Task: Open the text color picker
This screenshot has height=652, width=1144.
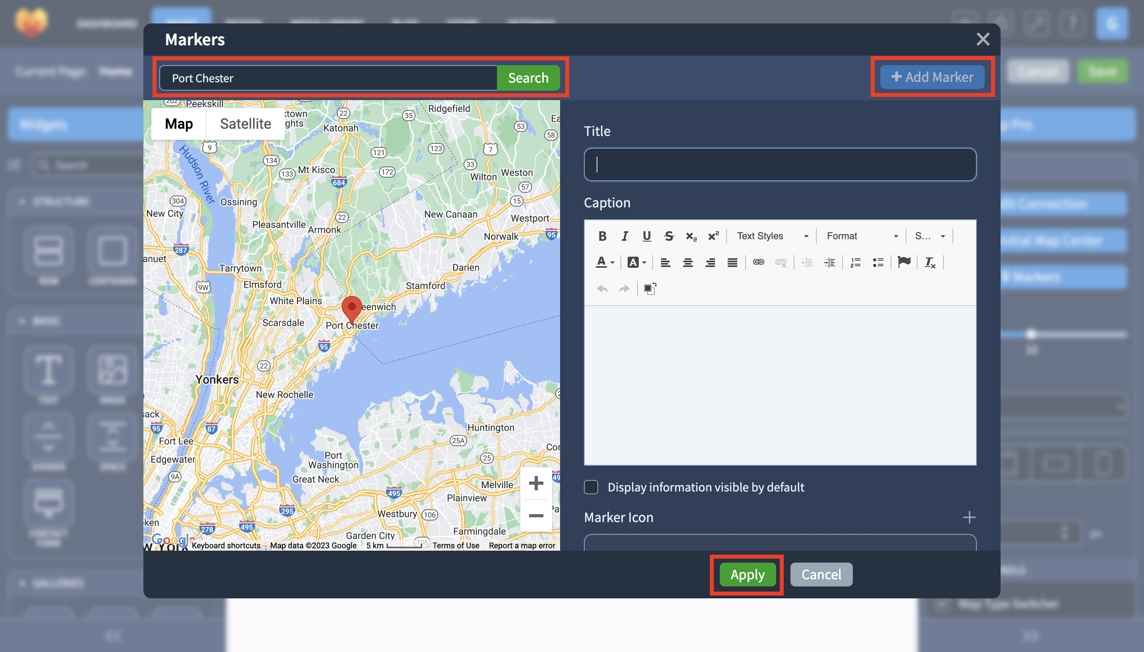Action: pyautogui.click(x=605, y=262)
